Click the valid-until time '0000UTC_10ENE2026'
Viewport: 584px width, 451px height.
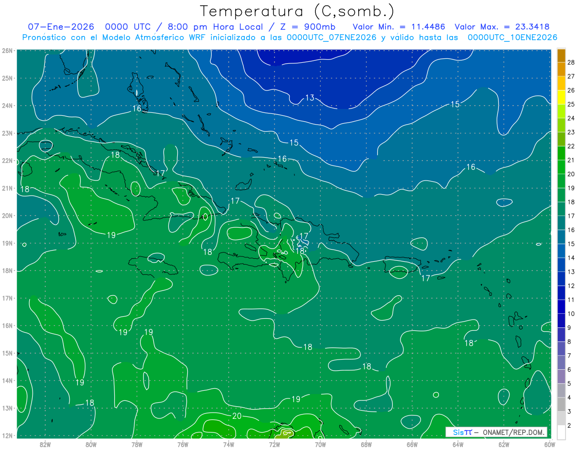point(512,37)
